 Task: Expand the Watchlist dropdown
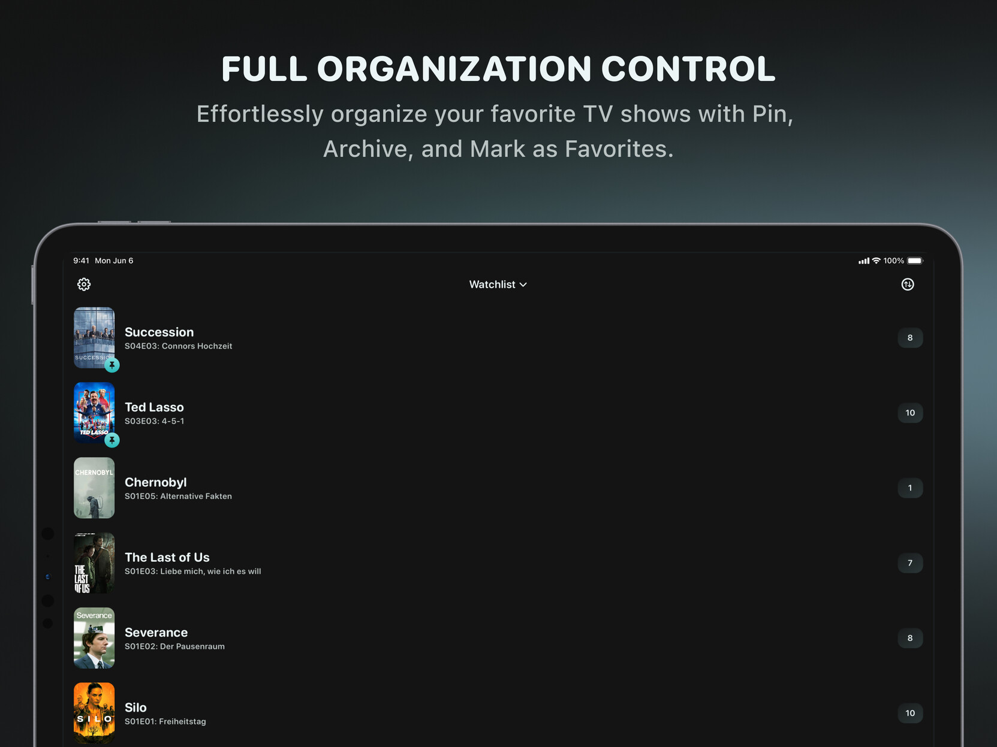click(498, 285)
